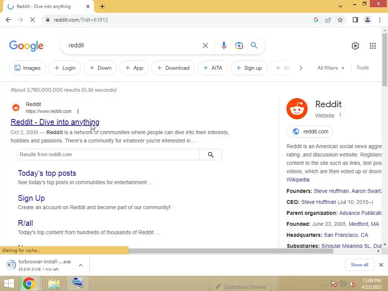
Task: Show more filter chips with the arrow
Action: [x=300, y=68]
